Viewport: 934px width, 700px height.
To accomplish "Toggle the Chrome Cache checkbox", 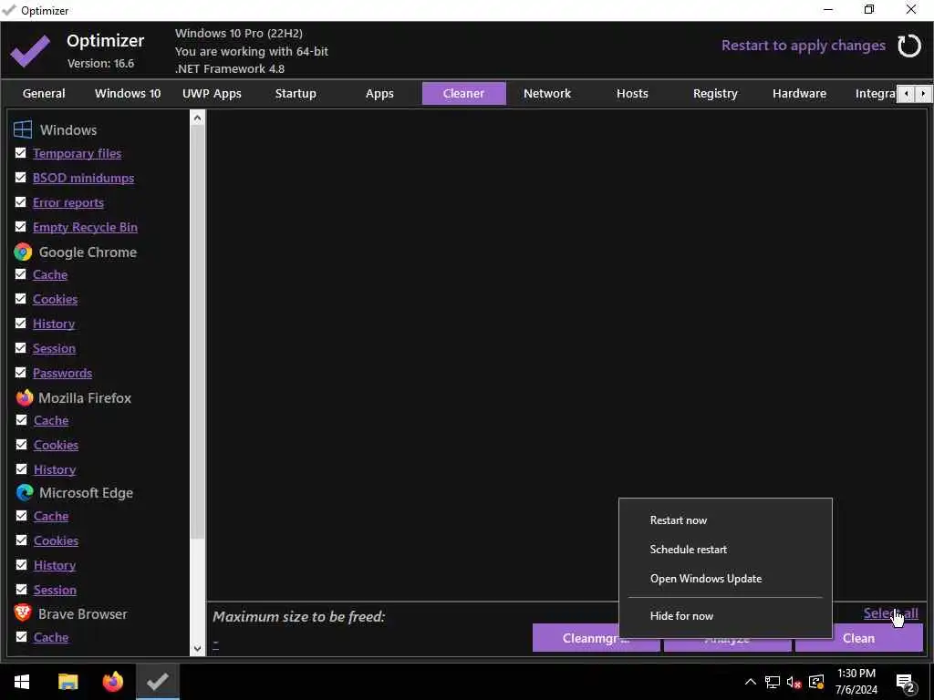I will point(21,273).
